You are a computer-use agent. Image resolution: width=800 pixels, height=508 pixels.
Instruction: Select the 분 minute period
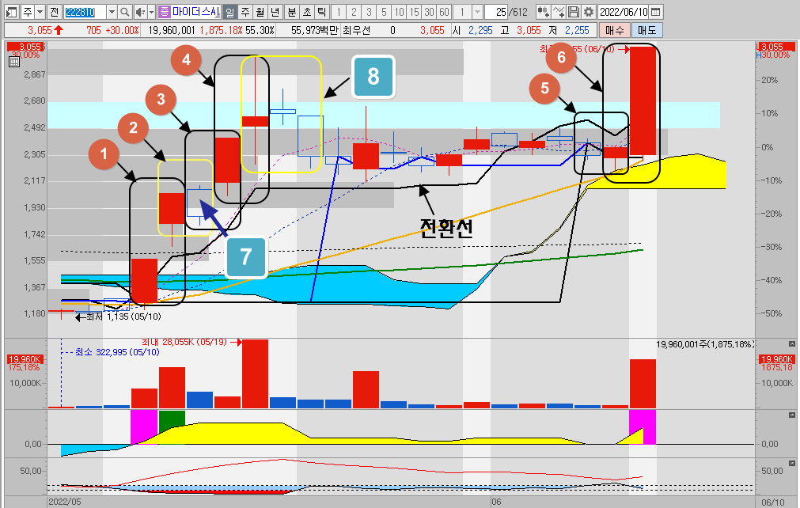[292, 12]
